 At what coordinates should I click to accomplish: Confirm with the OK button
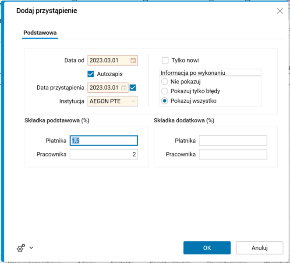pos(207,248)
